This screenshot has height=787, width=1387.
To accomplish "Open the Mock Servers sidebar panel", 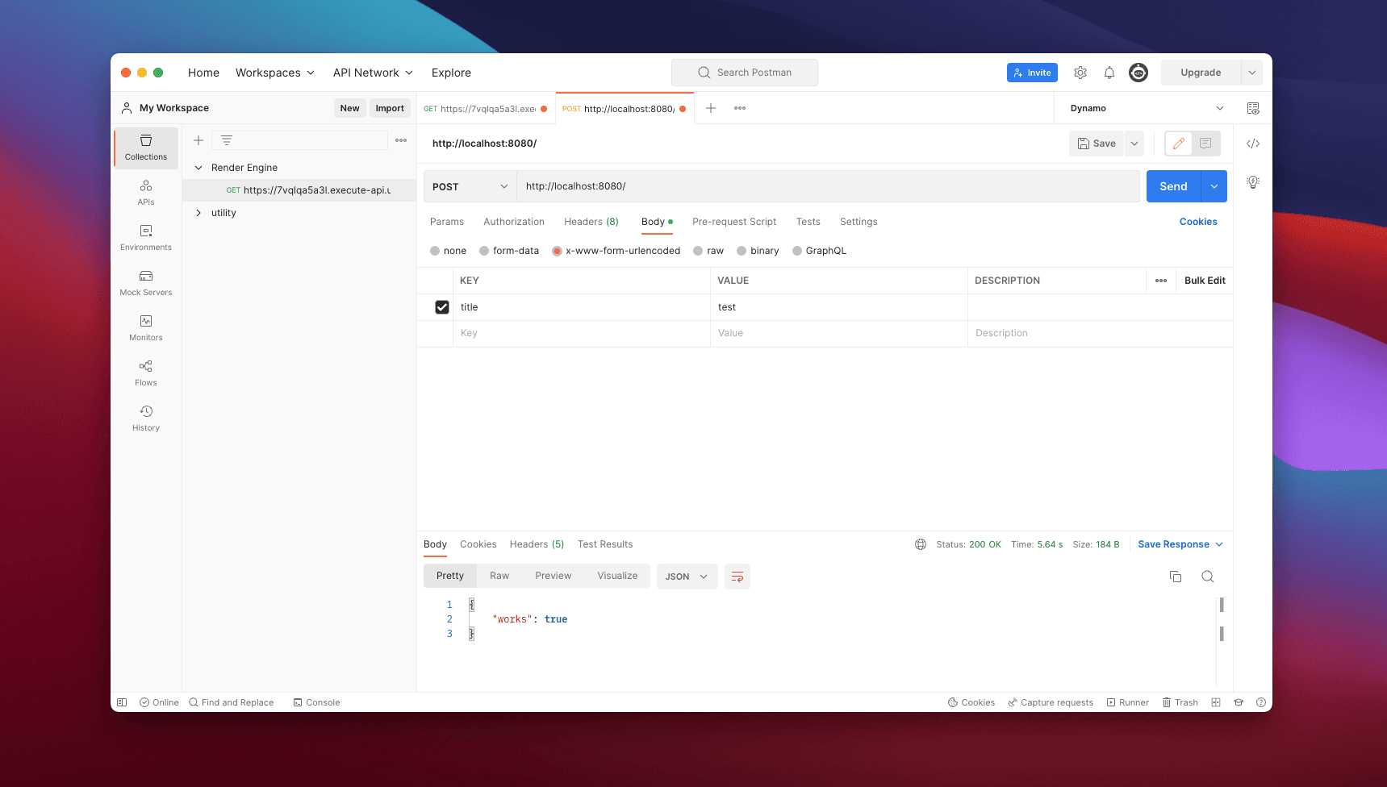I will click(146, 283).
